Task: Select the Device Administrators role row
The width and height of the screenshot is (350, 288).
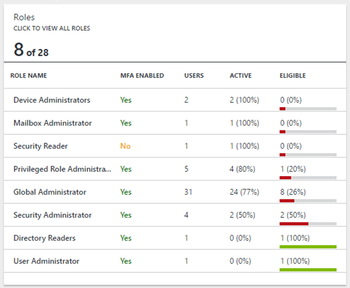Action: 175,100
